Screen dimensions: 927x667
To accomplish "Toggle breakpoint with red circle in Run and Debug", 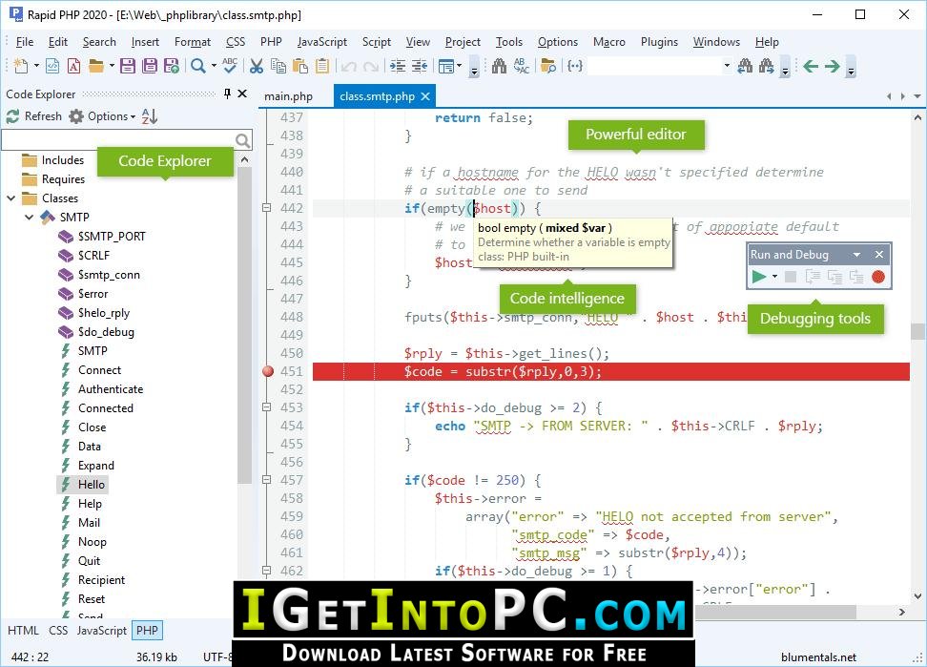I will 878,276.
